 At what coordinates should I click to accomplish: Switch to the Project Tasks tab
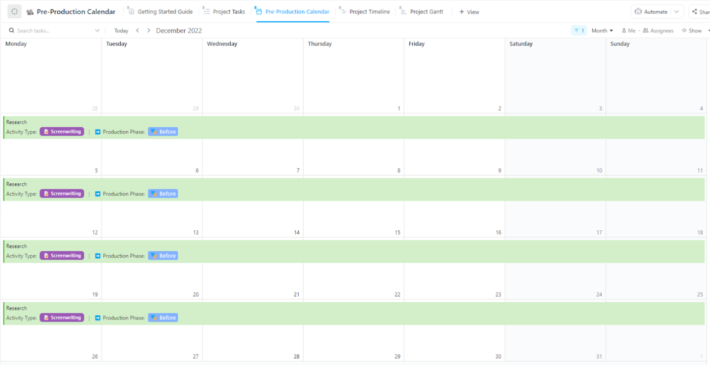(224, 12)
